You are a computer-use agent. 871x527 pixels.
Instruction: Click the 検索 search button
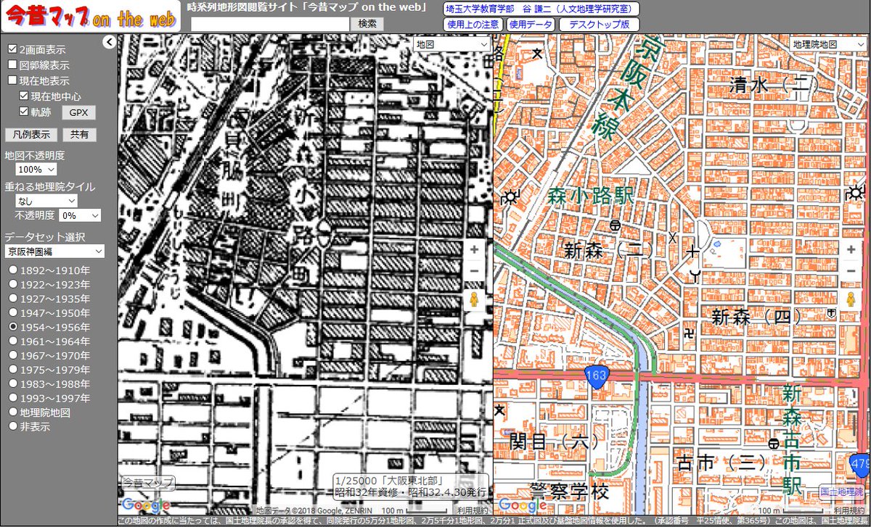367,23
